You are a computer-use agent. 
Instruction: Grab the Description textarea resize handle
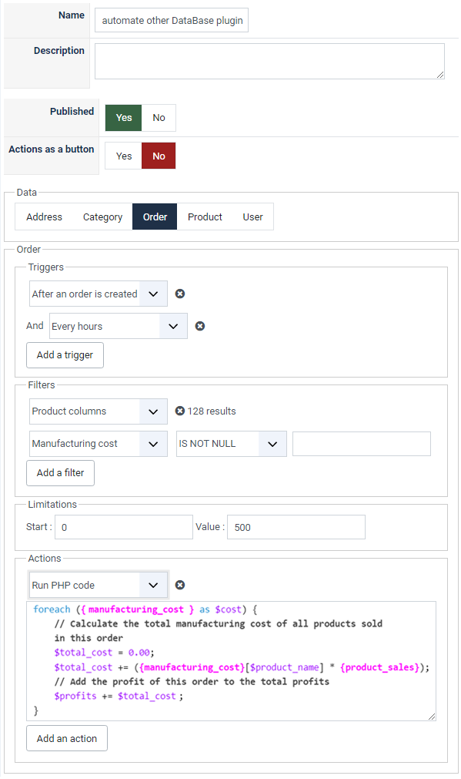click(x=440, y=75)
